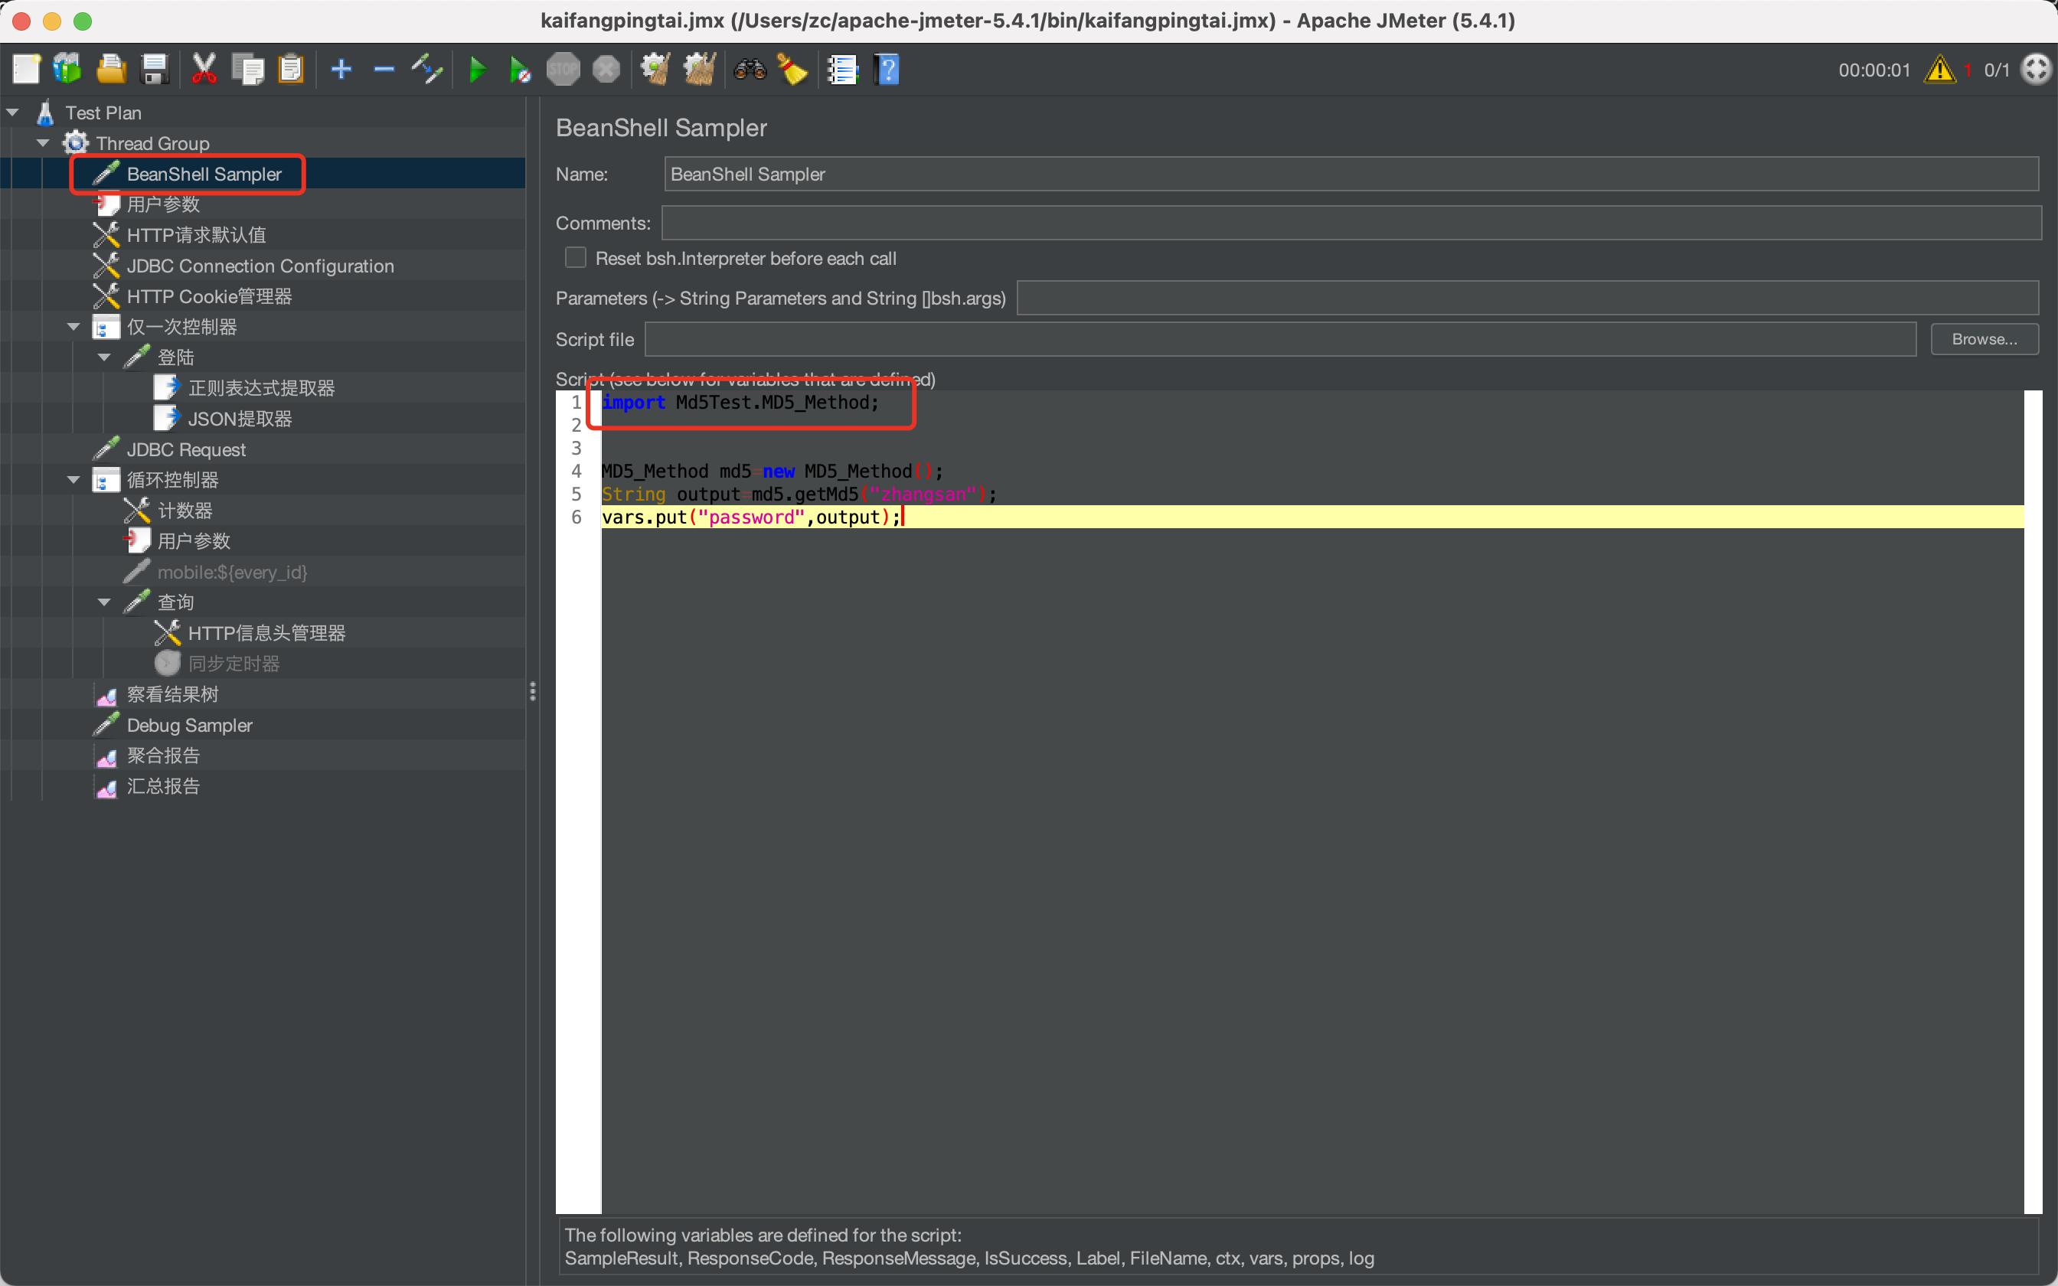Click the Open file folder icon
The width and height of the screenshot is (2058, 1286).
(x=110, y=69)
